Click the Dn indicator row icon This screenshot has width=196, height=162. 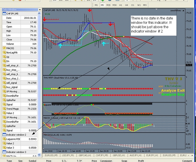point(4,61)
